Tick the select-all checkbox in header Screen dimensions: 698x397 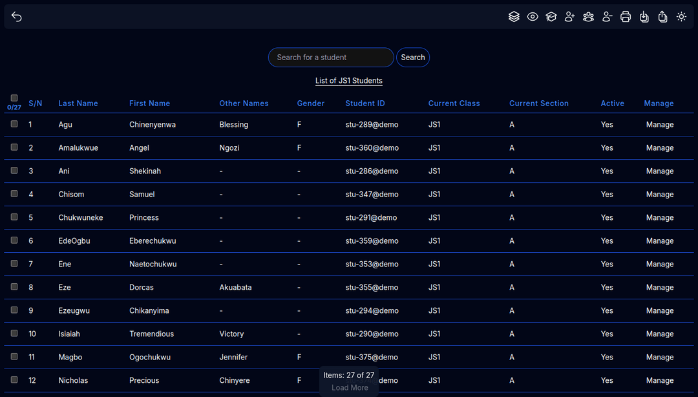pyautogui.click(x=14, y=98)
